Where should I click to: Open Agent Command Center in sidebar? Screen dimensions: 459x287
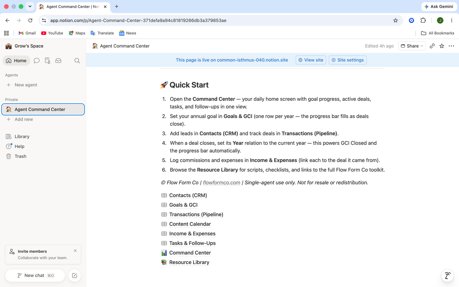point(43,109)
